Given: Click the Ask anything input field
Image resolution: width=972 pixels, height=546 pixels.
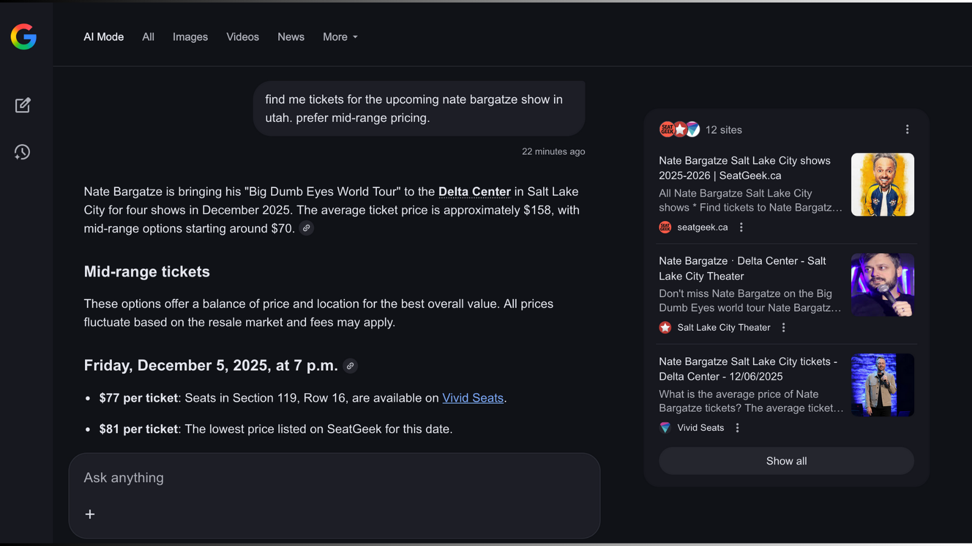Looking at the screenshot, I should [x=334, y=478].
